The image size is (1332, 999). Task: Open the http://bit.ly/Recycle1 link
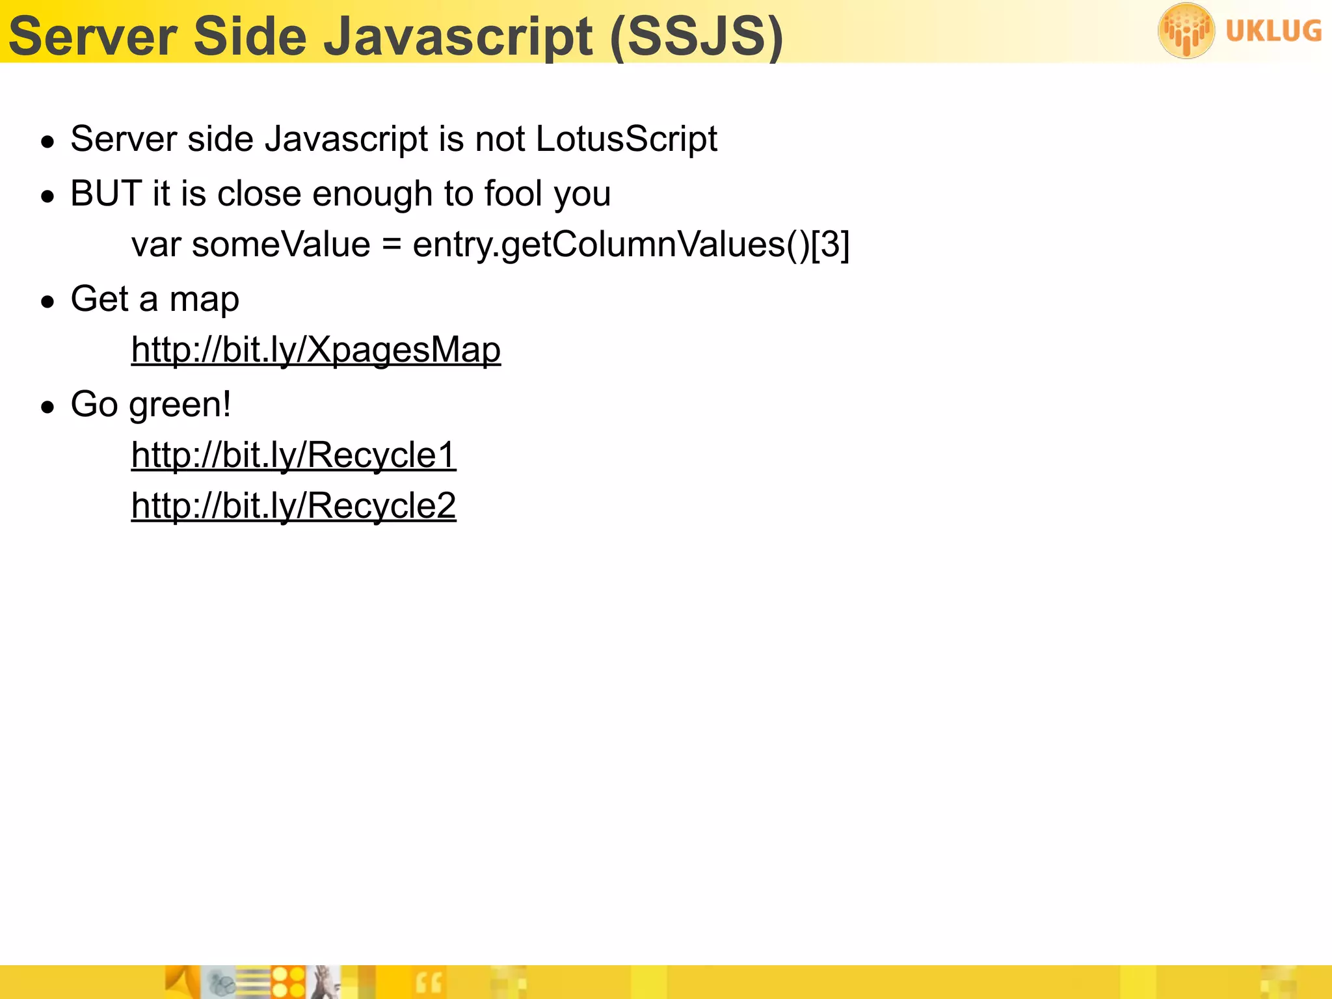[294, 455]
